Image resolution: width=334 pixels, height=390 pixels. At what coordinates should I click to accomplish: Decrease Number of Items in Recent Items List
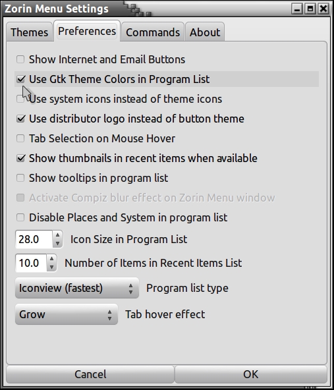click(51, 267)
